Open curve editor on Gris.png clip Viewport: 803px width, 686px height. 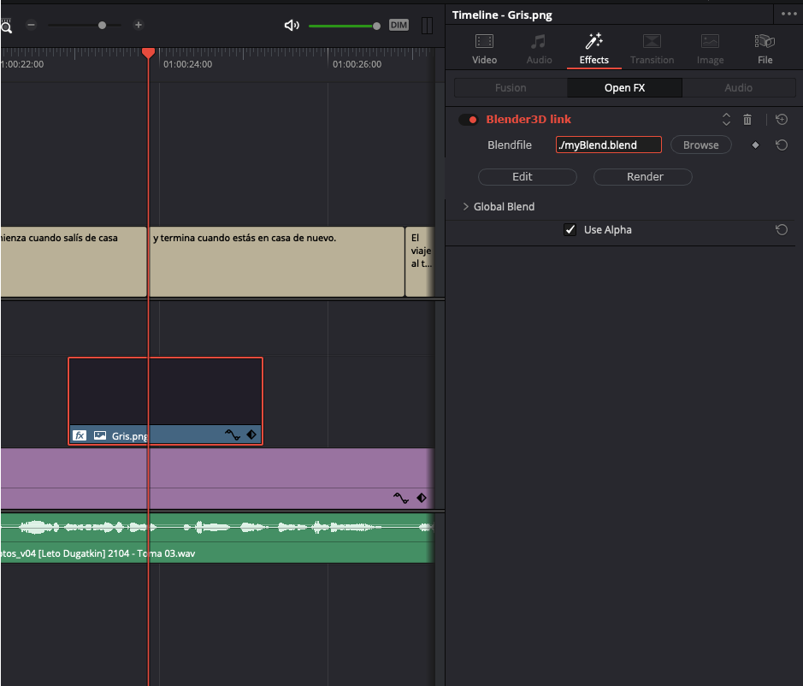[x=233, y=435]
